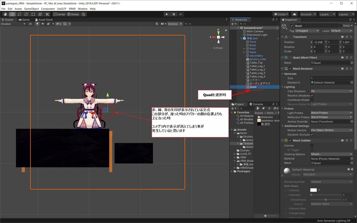Open Cast Shadows dropdown
Viewport: 357px width, 223px height.
(331, 91)
